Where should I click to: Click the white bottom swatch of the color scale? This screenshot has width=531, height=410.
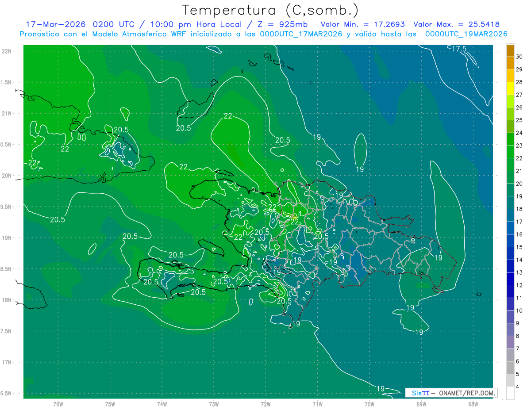coord(510,393)
